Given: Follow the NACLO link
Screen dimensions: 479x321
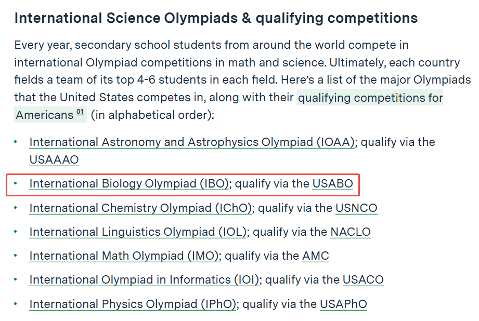Looking at the screenshot, I should [351, 232].
